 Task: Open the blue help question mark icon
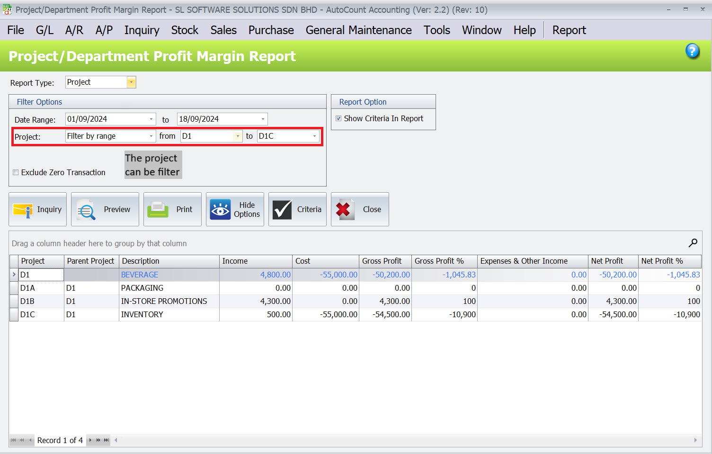coord(692,51)
